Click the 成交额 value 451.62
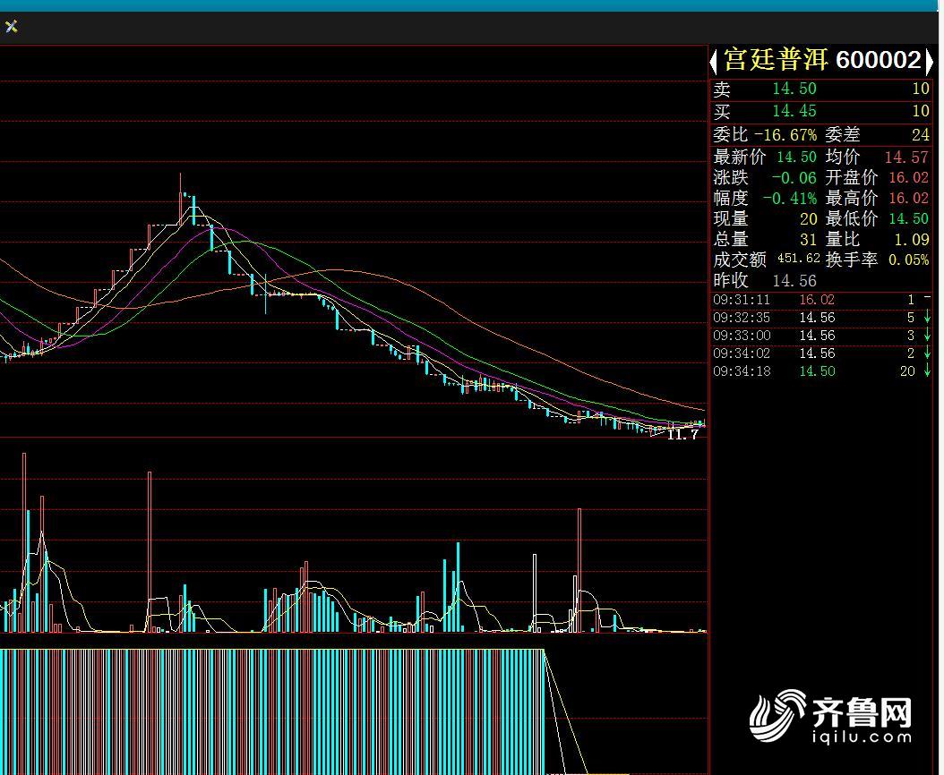Image resolution: width=944 pixels, height=775 pixels. pos(799,258)
